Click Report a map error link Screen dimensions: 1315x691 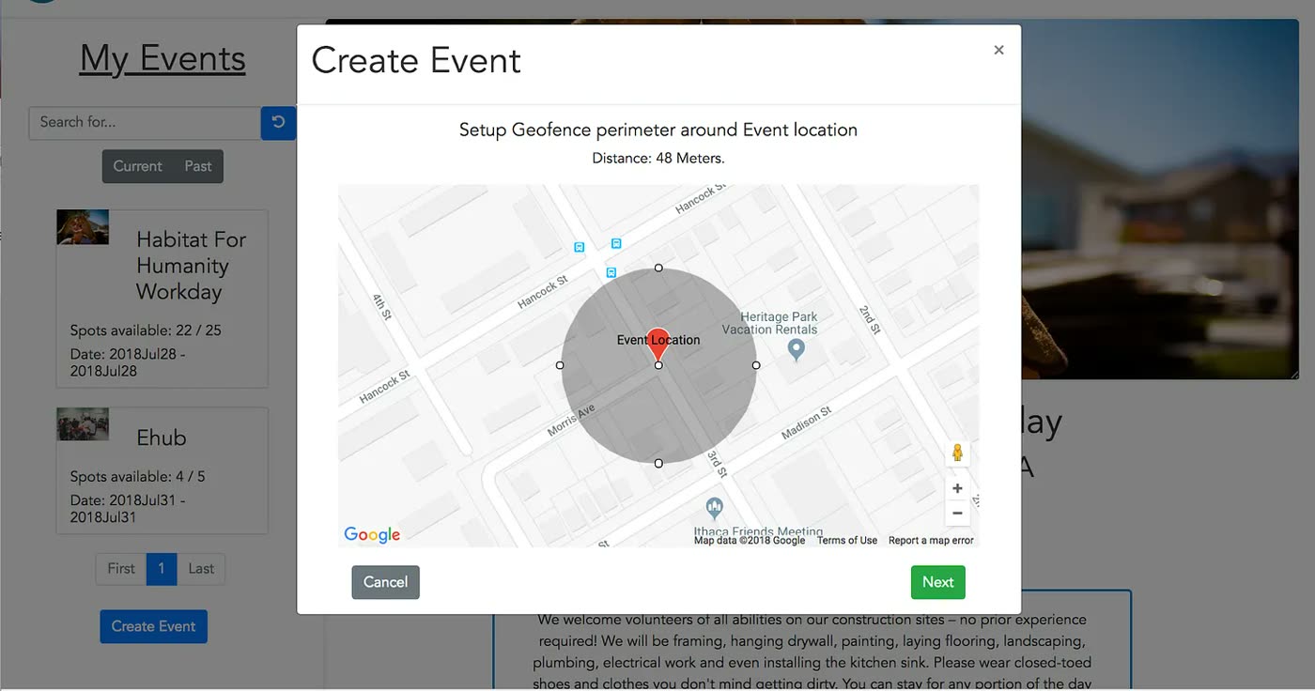click(x=931, y=541)
